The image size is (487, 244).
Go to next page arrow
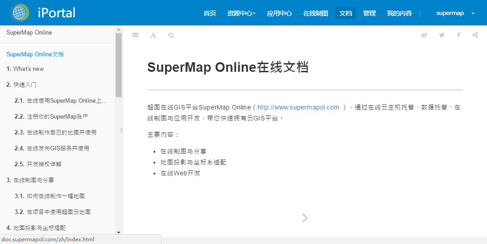click(x=305, y=218)
